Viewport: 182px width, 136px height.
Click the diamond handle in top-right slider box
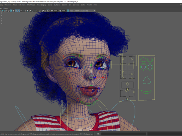[x=132, y=59]
